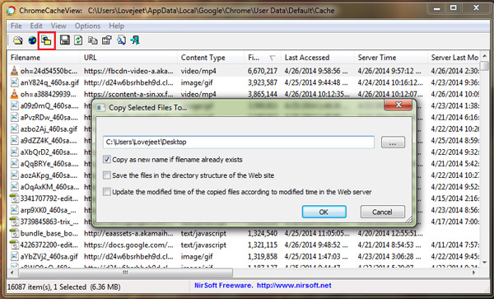Click the script file icon of 3341707792-edit row
Screen dimensions: 494x299
(x=15, y=199)
